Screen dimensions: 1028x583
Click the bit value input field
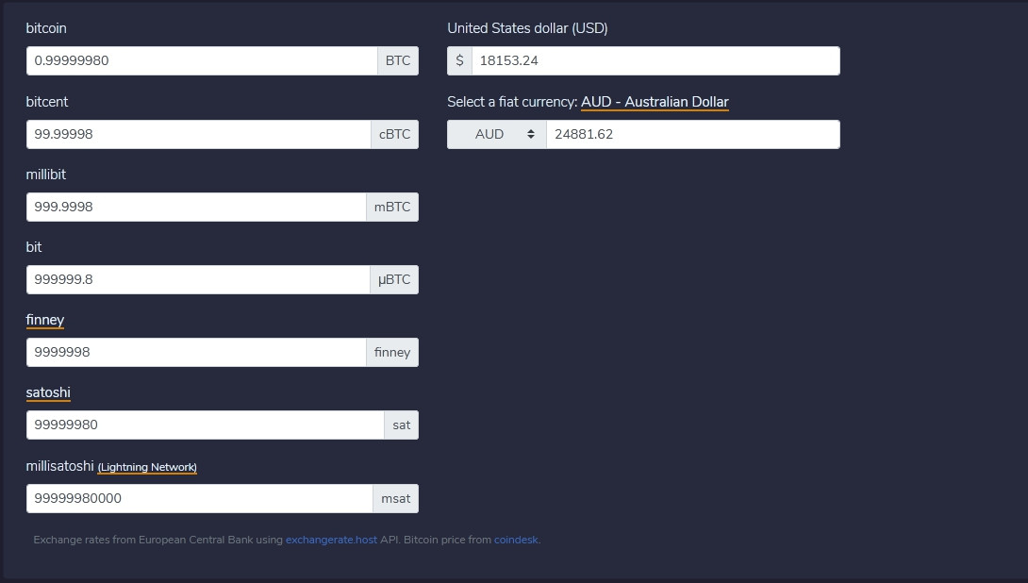(198, 279)
